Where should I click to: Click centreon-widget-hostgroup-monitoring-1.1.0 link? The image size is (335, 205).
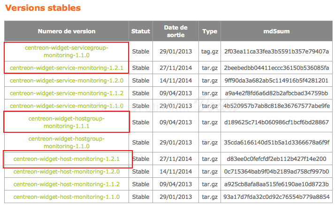pos(67,143)
